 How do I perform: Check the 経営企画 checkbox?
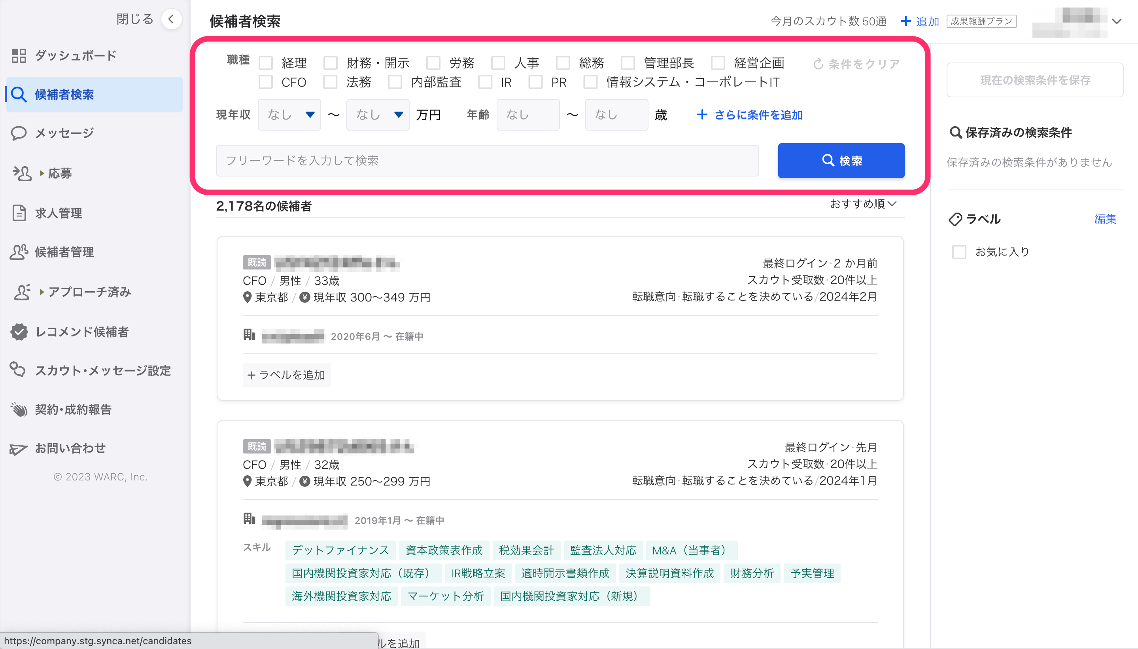718,63
